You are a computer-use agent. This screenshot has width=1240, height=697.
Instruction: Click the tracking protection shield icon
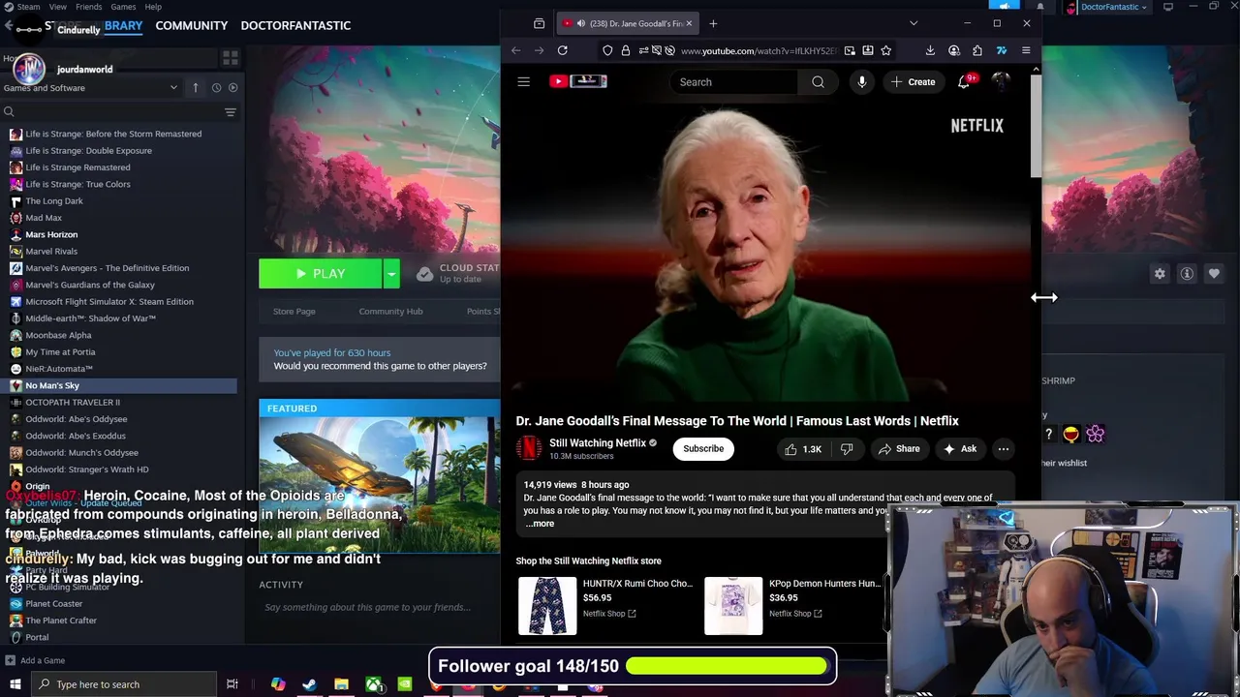[607, 50]
